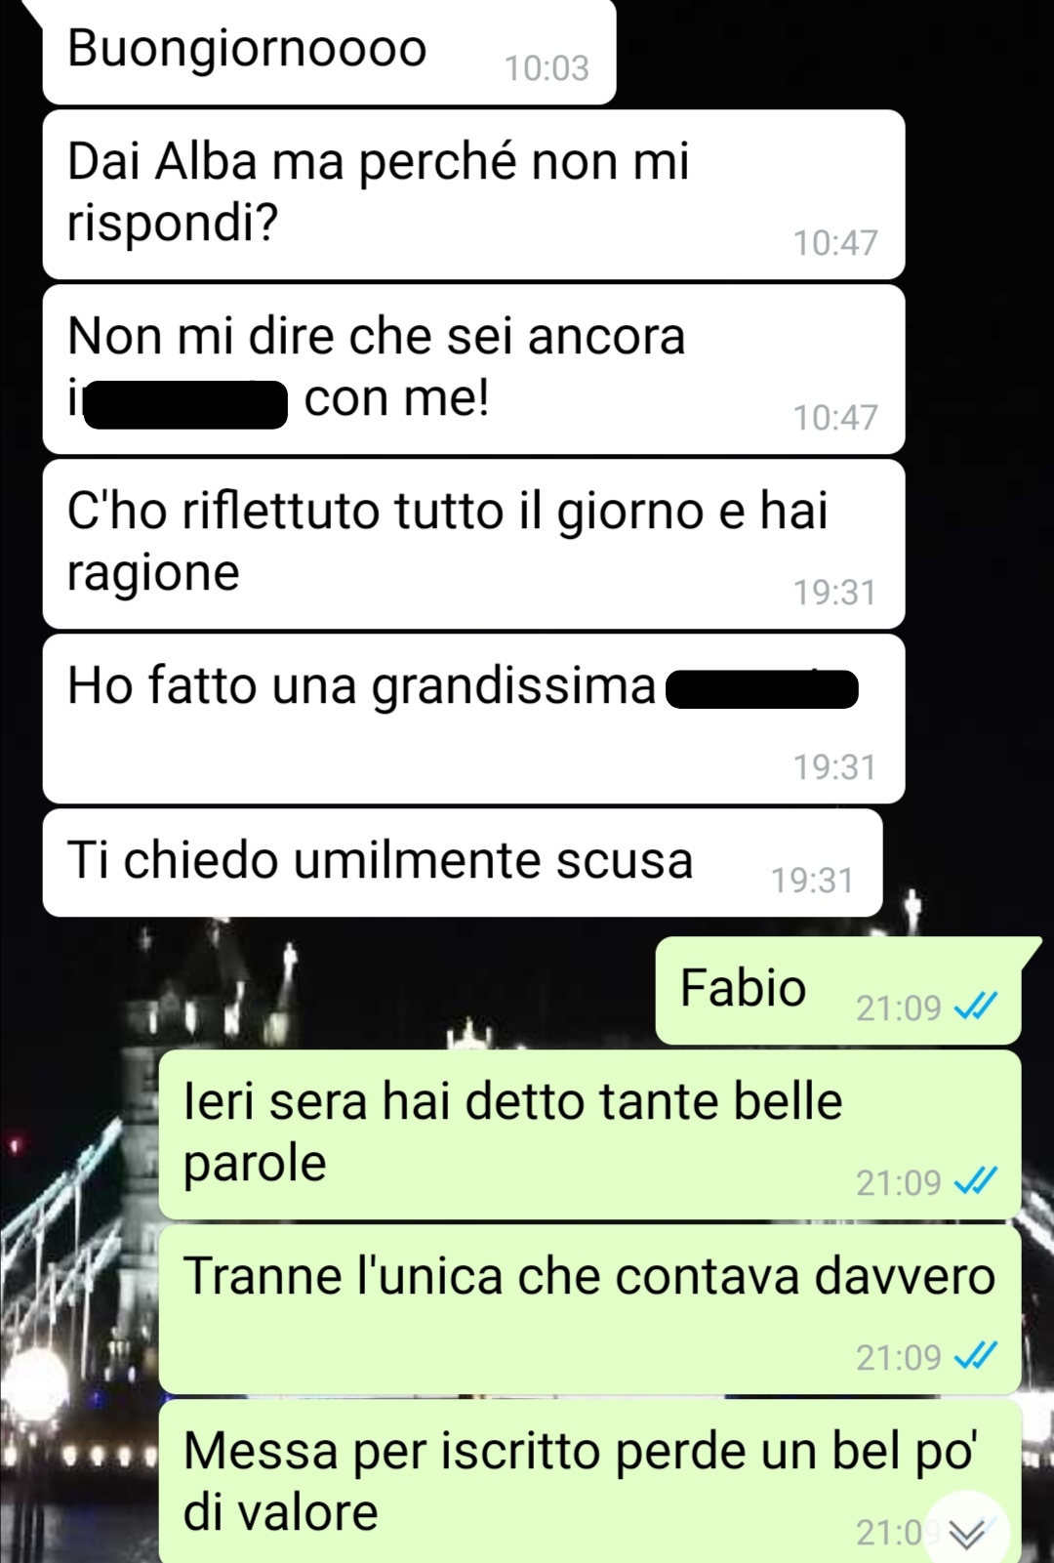Tap the 21:09 timestamp on 'Fabio' message

(898, 1008)
